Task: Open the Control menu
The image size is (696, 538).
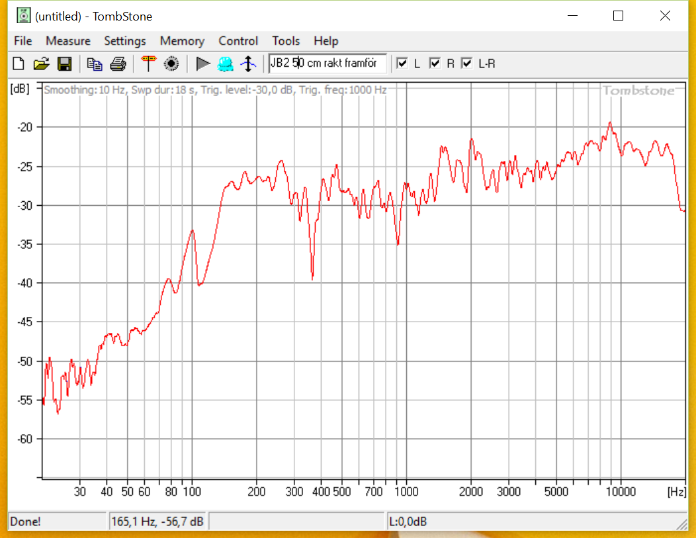Action: (x=238, y=41)
